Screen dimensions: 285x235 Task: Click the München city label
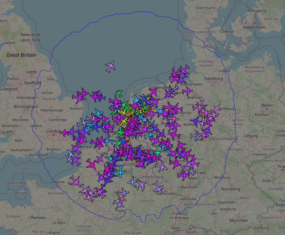coord(238,220)
